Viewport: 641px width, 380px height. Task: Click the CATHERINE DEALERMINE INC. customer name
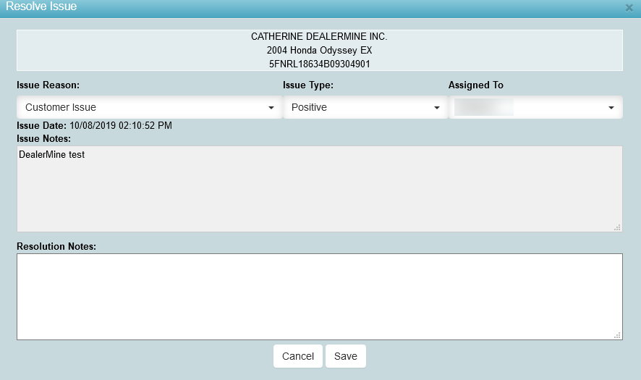click(x=319, y=36)
